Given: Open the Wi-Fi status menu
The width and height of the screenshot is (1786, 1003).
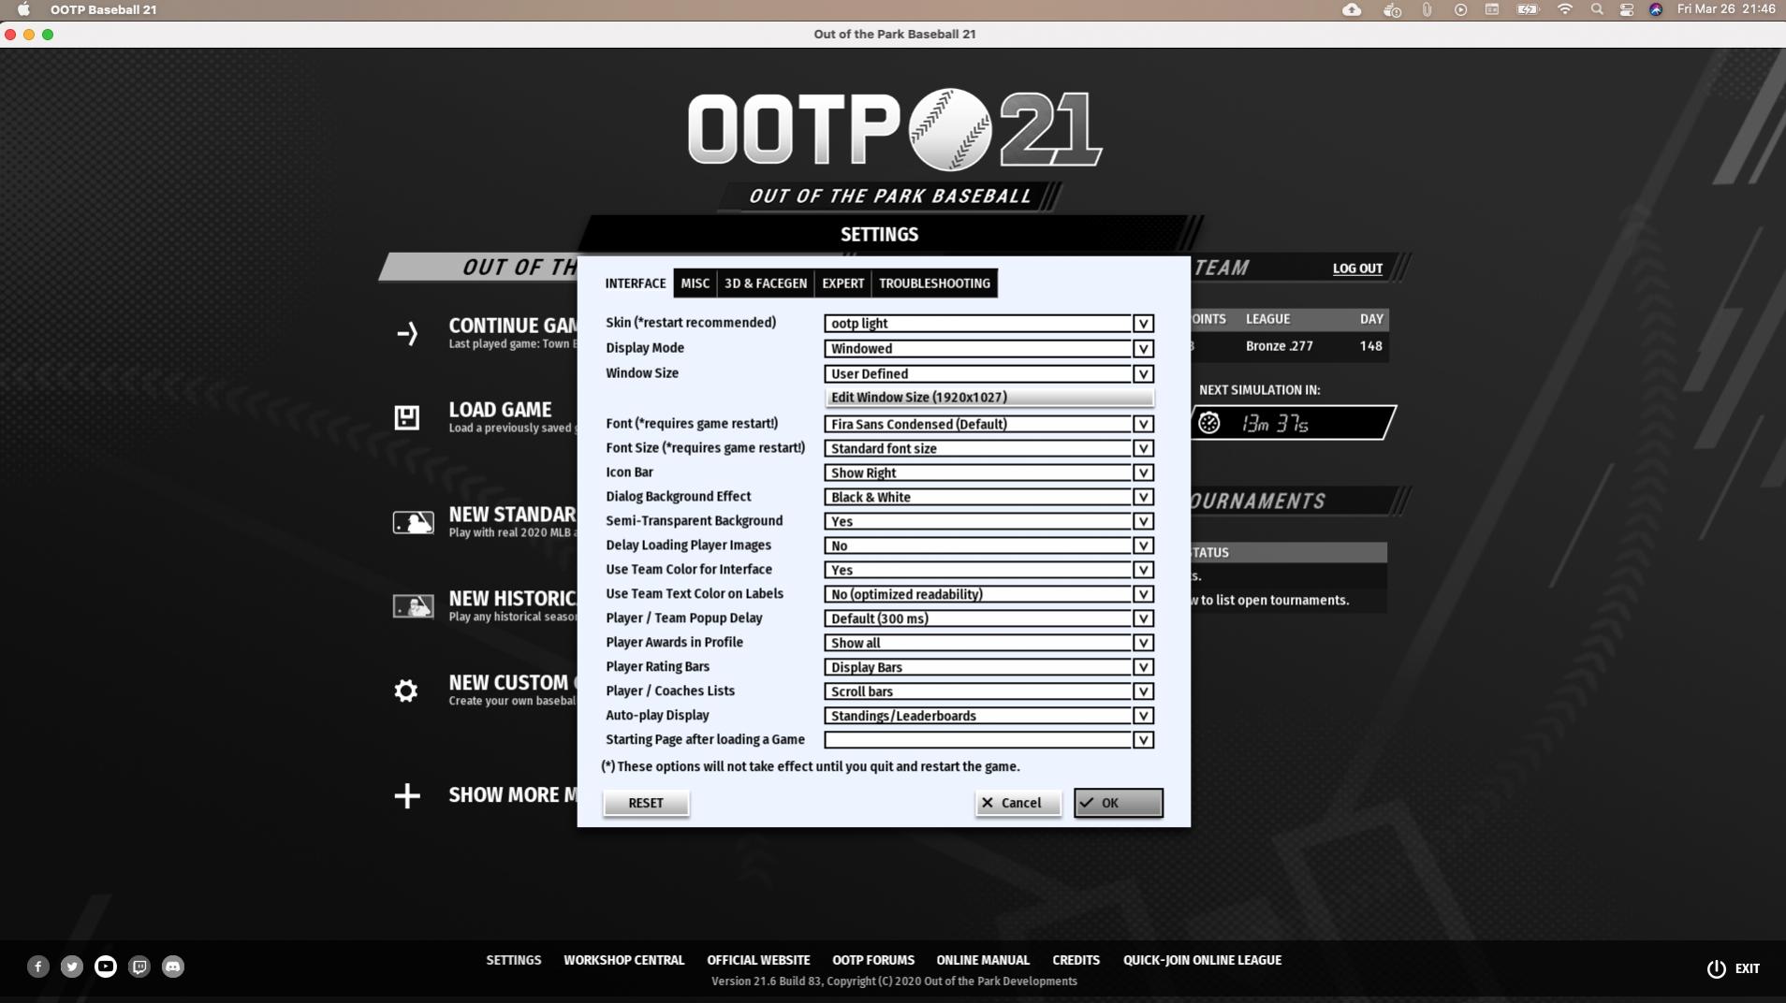Looking at the screenshot, I should 1565,9.
